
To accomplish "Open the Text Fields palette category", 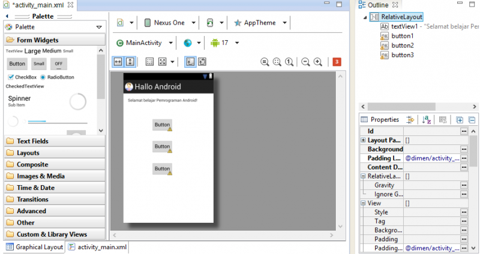I will (55, 141).
